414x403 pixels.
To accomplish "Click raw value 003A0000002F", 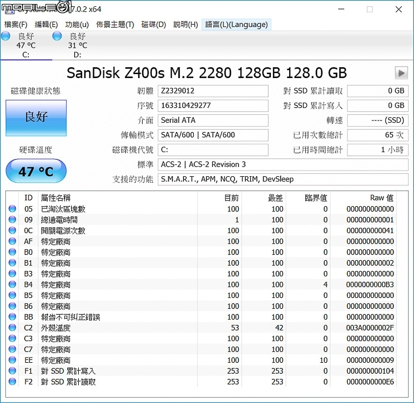I will (370, 328).
